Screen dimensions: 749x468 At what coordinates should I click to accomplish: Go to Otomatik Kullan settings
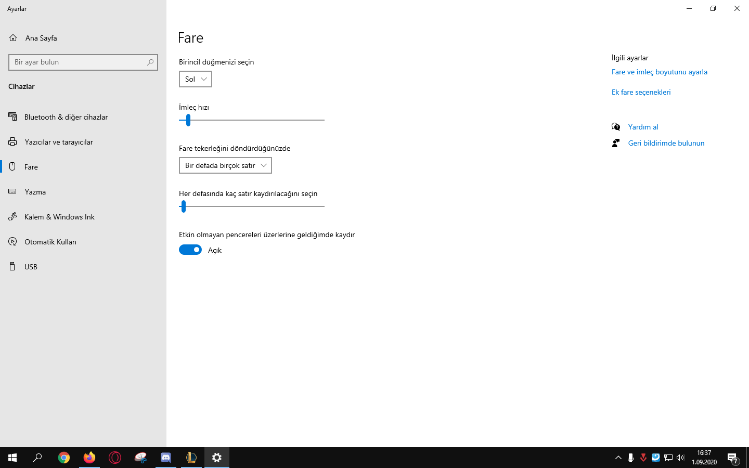83,242
